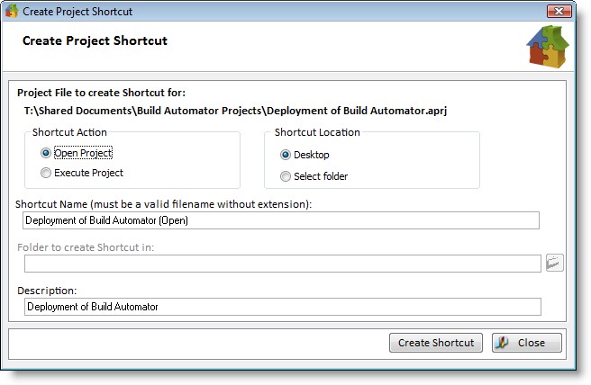The image size is (591, 385).
Task: Click the project file path text
Action: (x=235, y=111)
